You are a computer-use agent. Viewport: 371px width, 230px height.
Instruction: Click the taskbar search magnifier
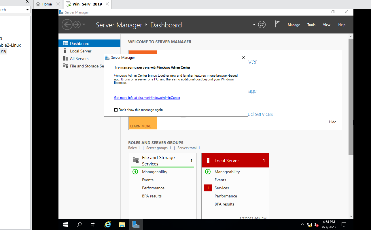[x=79, y=225]
